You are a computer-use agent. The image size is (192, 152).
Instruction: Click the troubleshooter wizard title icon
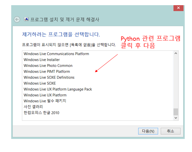click(x=26, y=19)
